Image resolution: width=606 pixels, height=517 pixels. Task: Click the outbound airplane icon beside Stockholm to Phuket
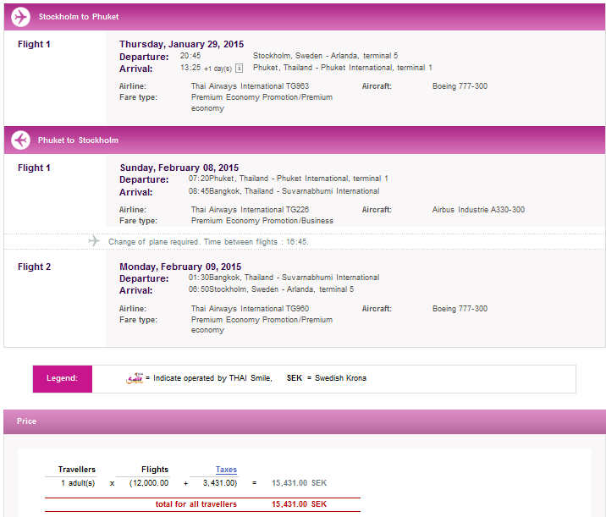[20, 17]
